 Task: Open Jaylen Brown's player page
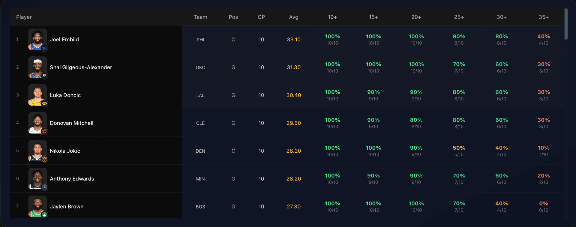67,206
